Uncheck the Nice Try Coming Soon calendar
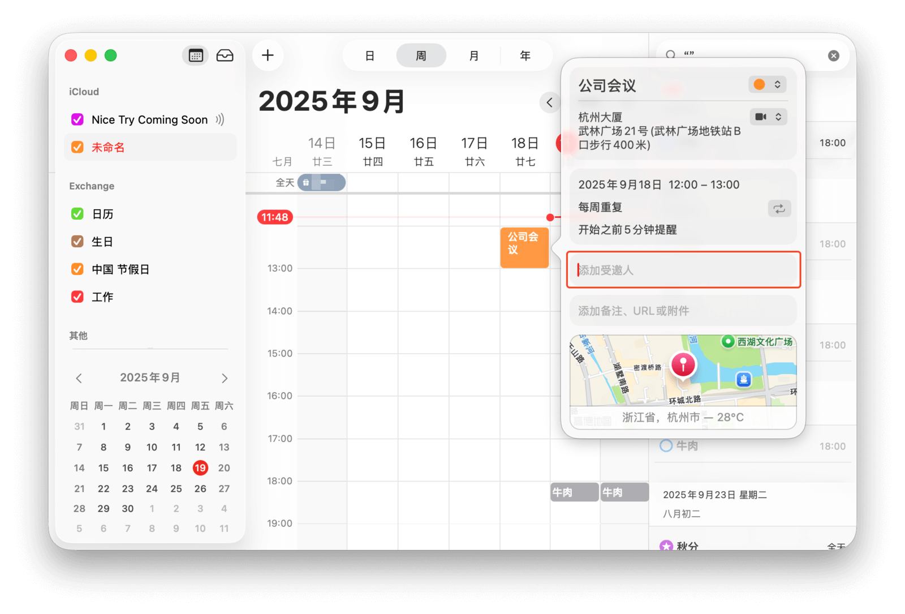905x614 pixels. point(77,119)
